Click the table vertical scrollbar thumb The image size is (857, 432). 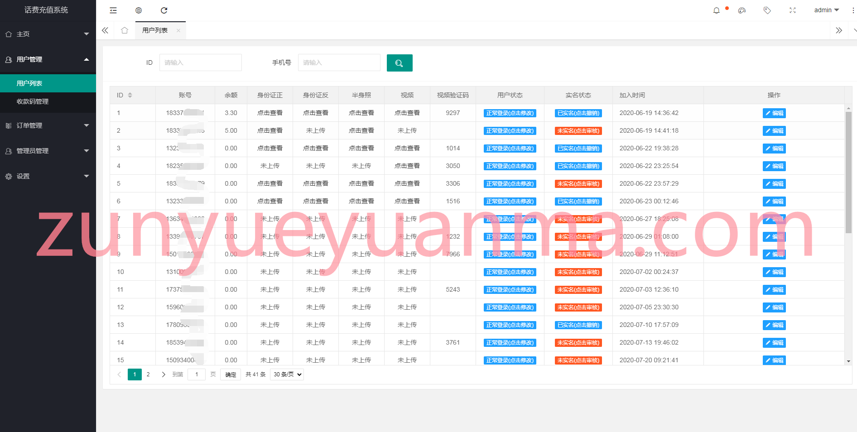(848, 172)
